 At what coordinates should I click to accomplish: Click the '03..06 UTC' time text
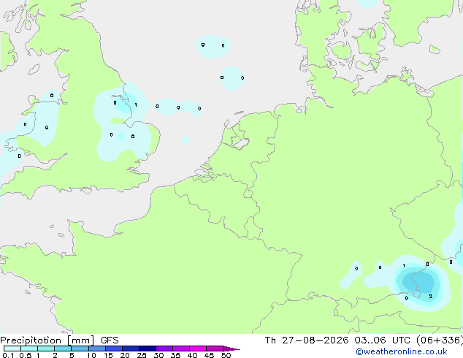[x=383, y=340]
